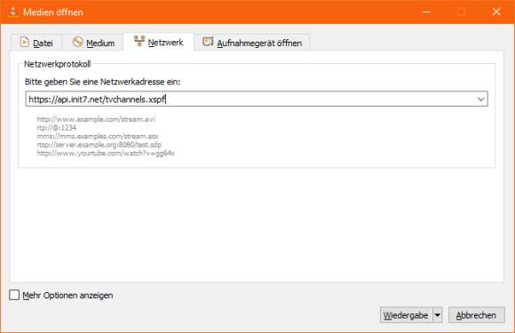Click label Bitte geben Sie eine Netzwerkadresse ein

(102, 82)
